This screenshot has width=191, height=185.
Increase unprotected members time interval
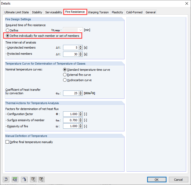tap(80, 46)
